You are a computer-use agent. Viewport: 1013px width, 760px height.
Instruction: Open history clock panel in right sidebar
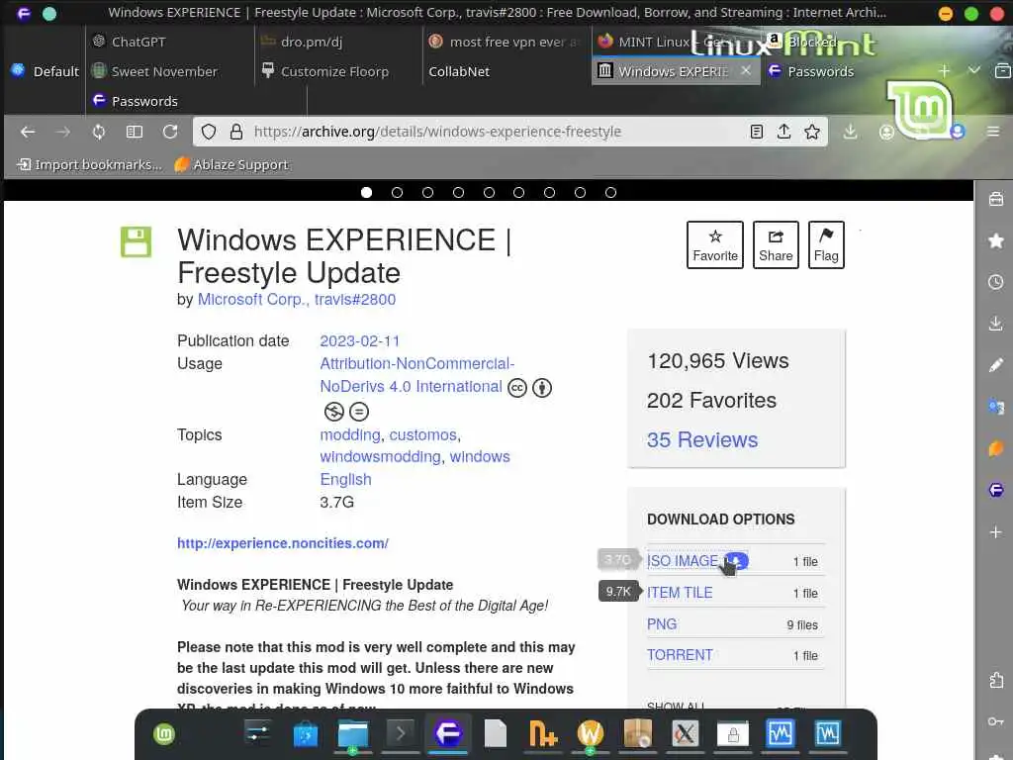click(995, 282)
